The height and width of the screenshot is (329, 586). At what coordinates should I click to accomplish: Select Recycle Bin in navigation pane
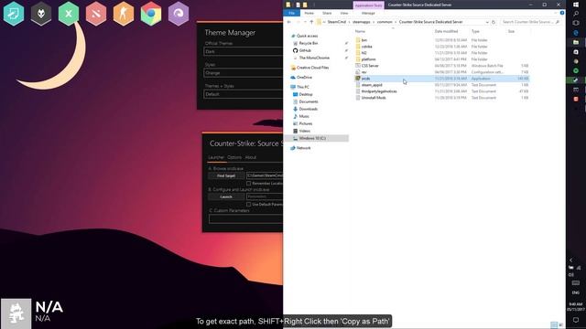(308, 43)
